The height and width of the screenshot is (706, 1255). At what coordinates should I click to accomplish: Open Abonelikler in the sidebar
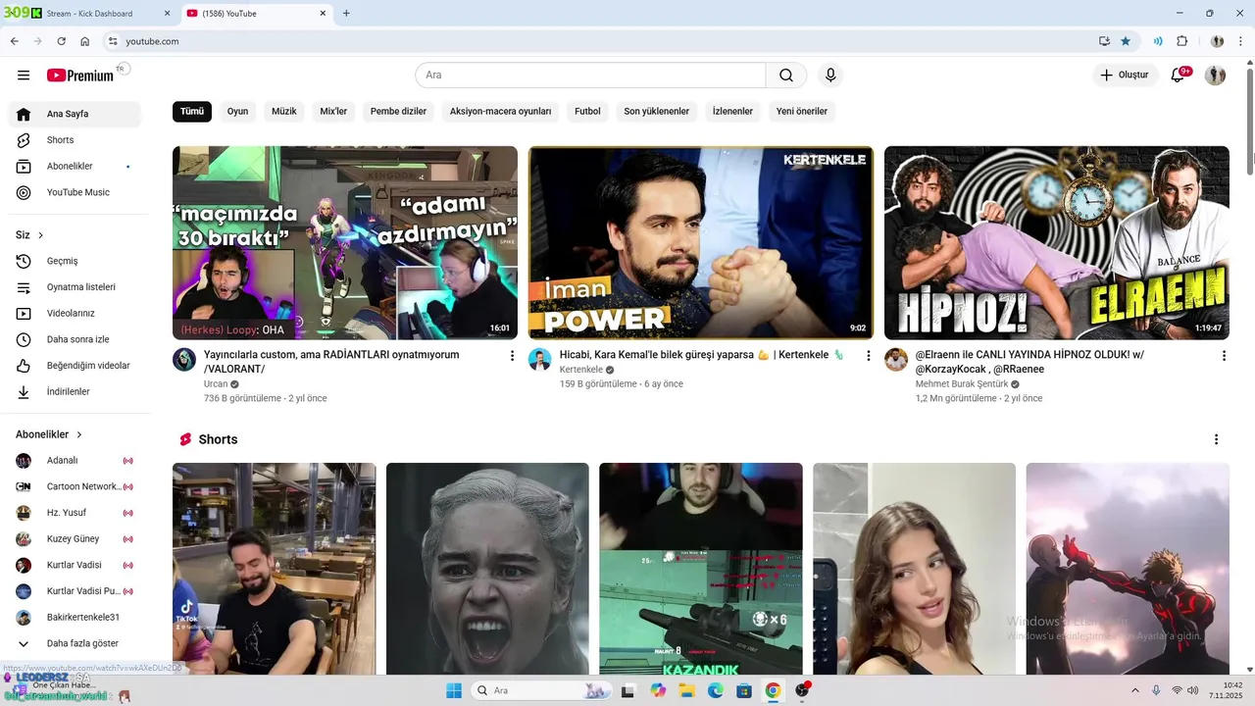click(x=75, y=167)
